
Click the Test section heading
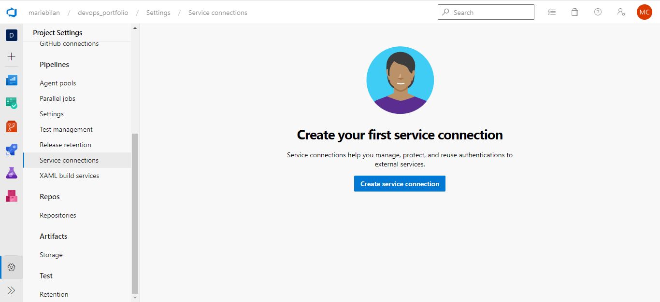click(x=46, y=276)
